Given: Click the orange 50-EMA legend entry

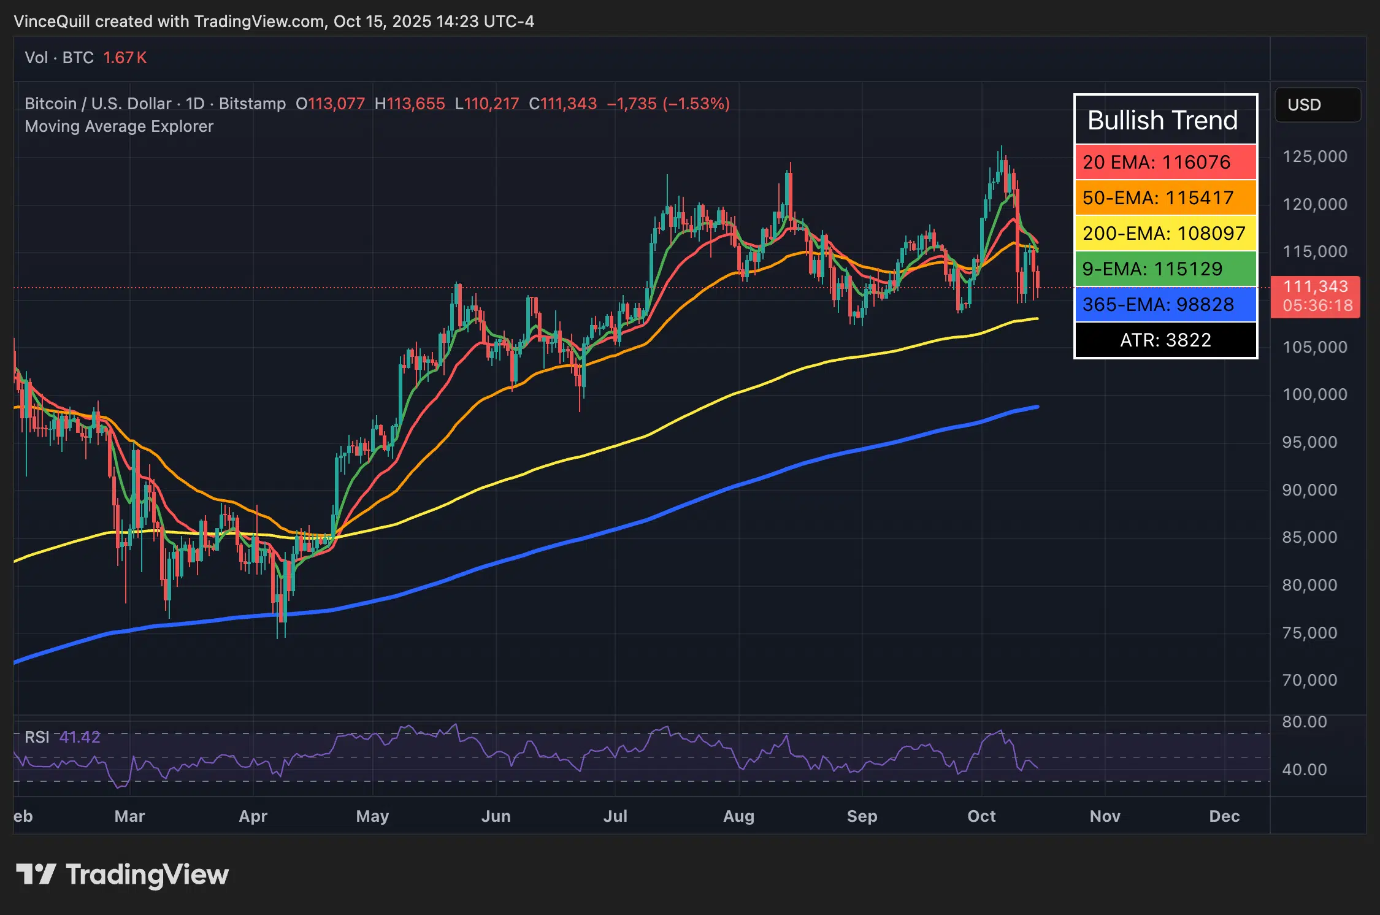Looking at the screenshot, I should coord(1164,198).
